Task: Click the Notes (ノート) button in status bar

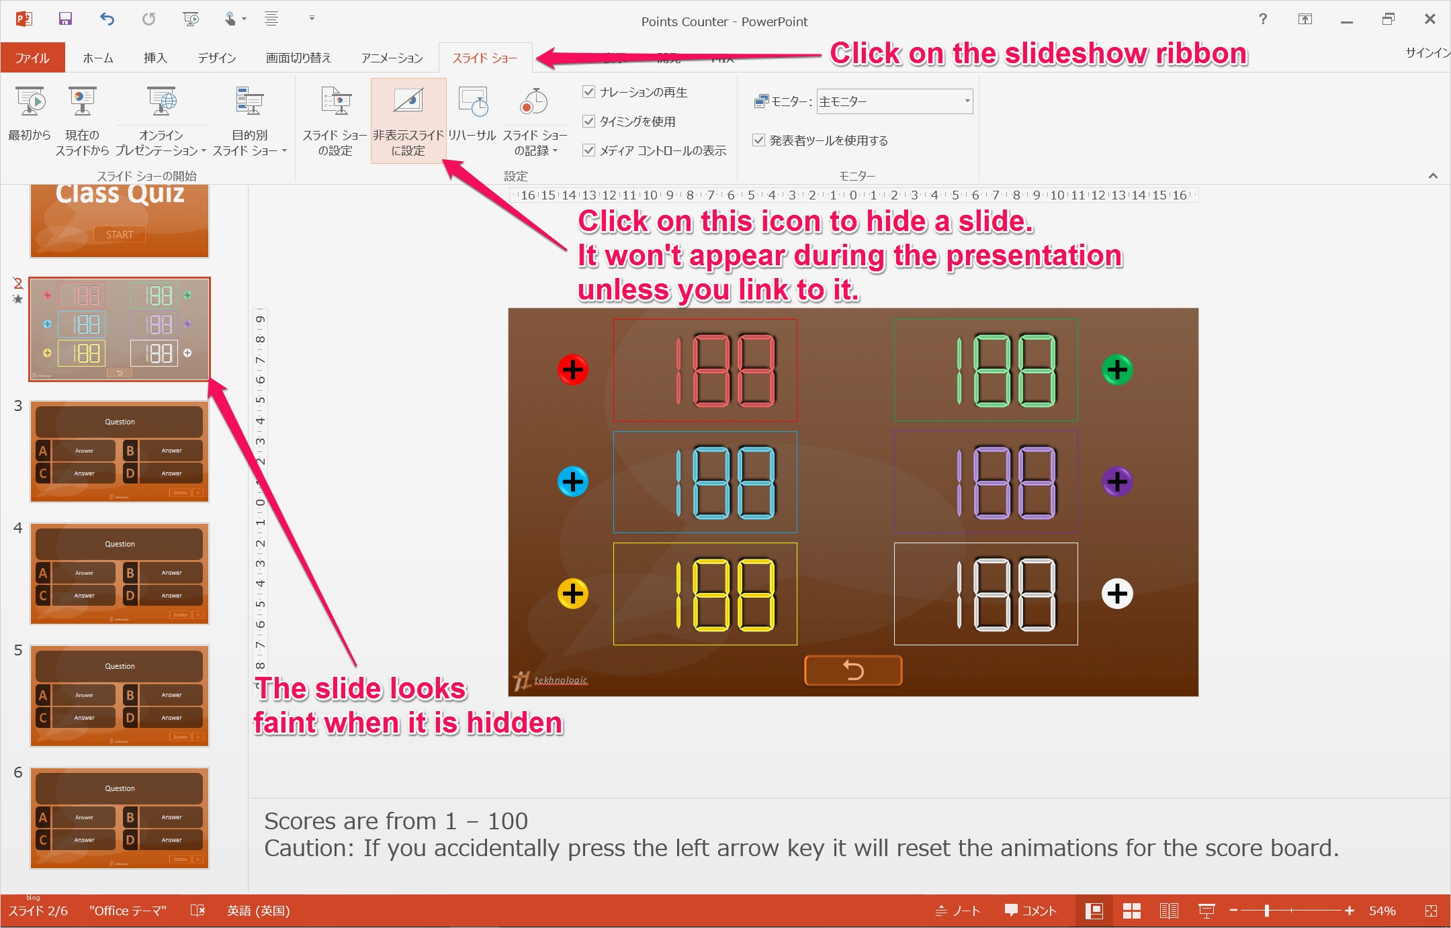Action: point(959,911)
